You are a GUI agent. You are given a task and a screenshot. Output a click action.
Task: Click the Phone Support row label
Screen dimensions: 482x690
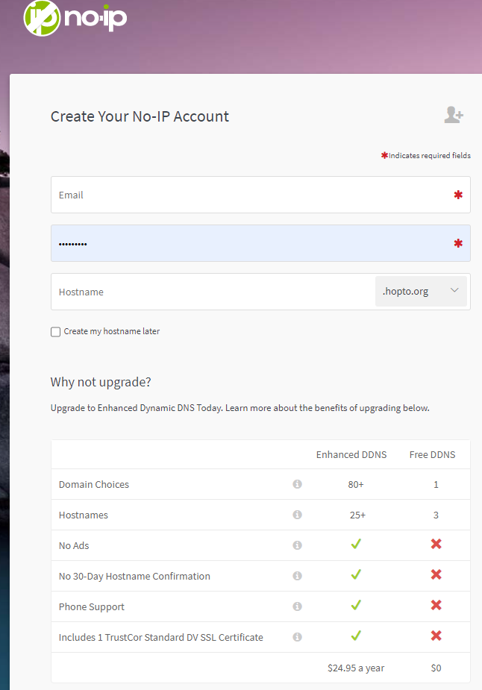pyautogui.click(x=92, y=607)
